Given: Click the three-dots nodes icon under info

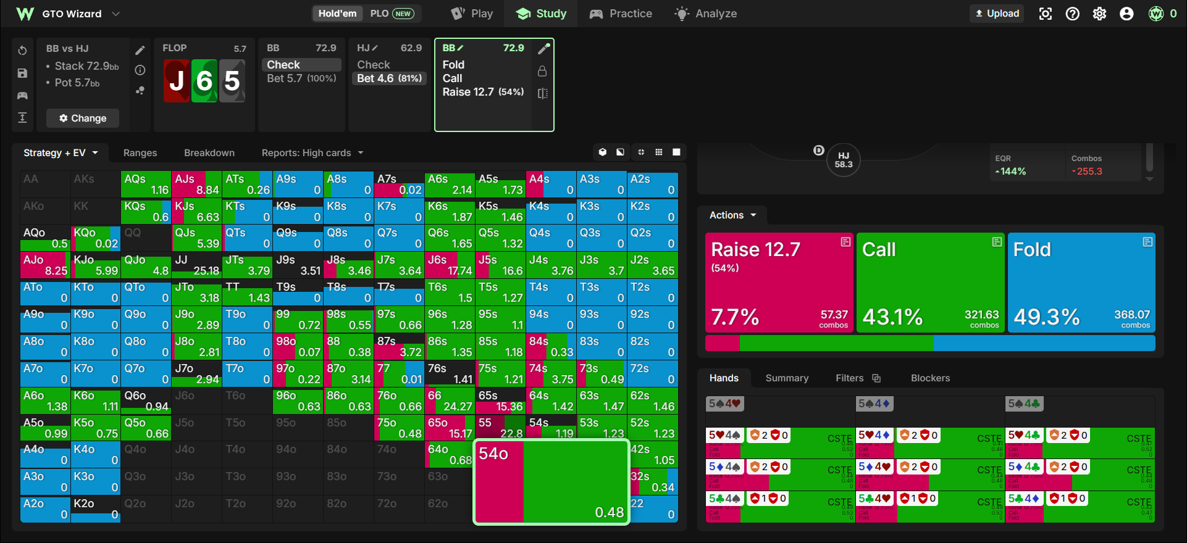Looking at the screenshot, I should click(140, 91).
